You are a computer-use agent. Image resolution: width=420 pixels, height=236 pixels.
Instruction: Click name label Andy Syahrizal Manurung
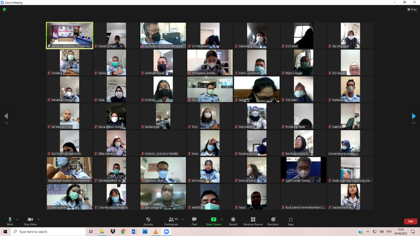click(352, 181)
